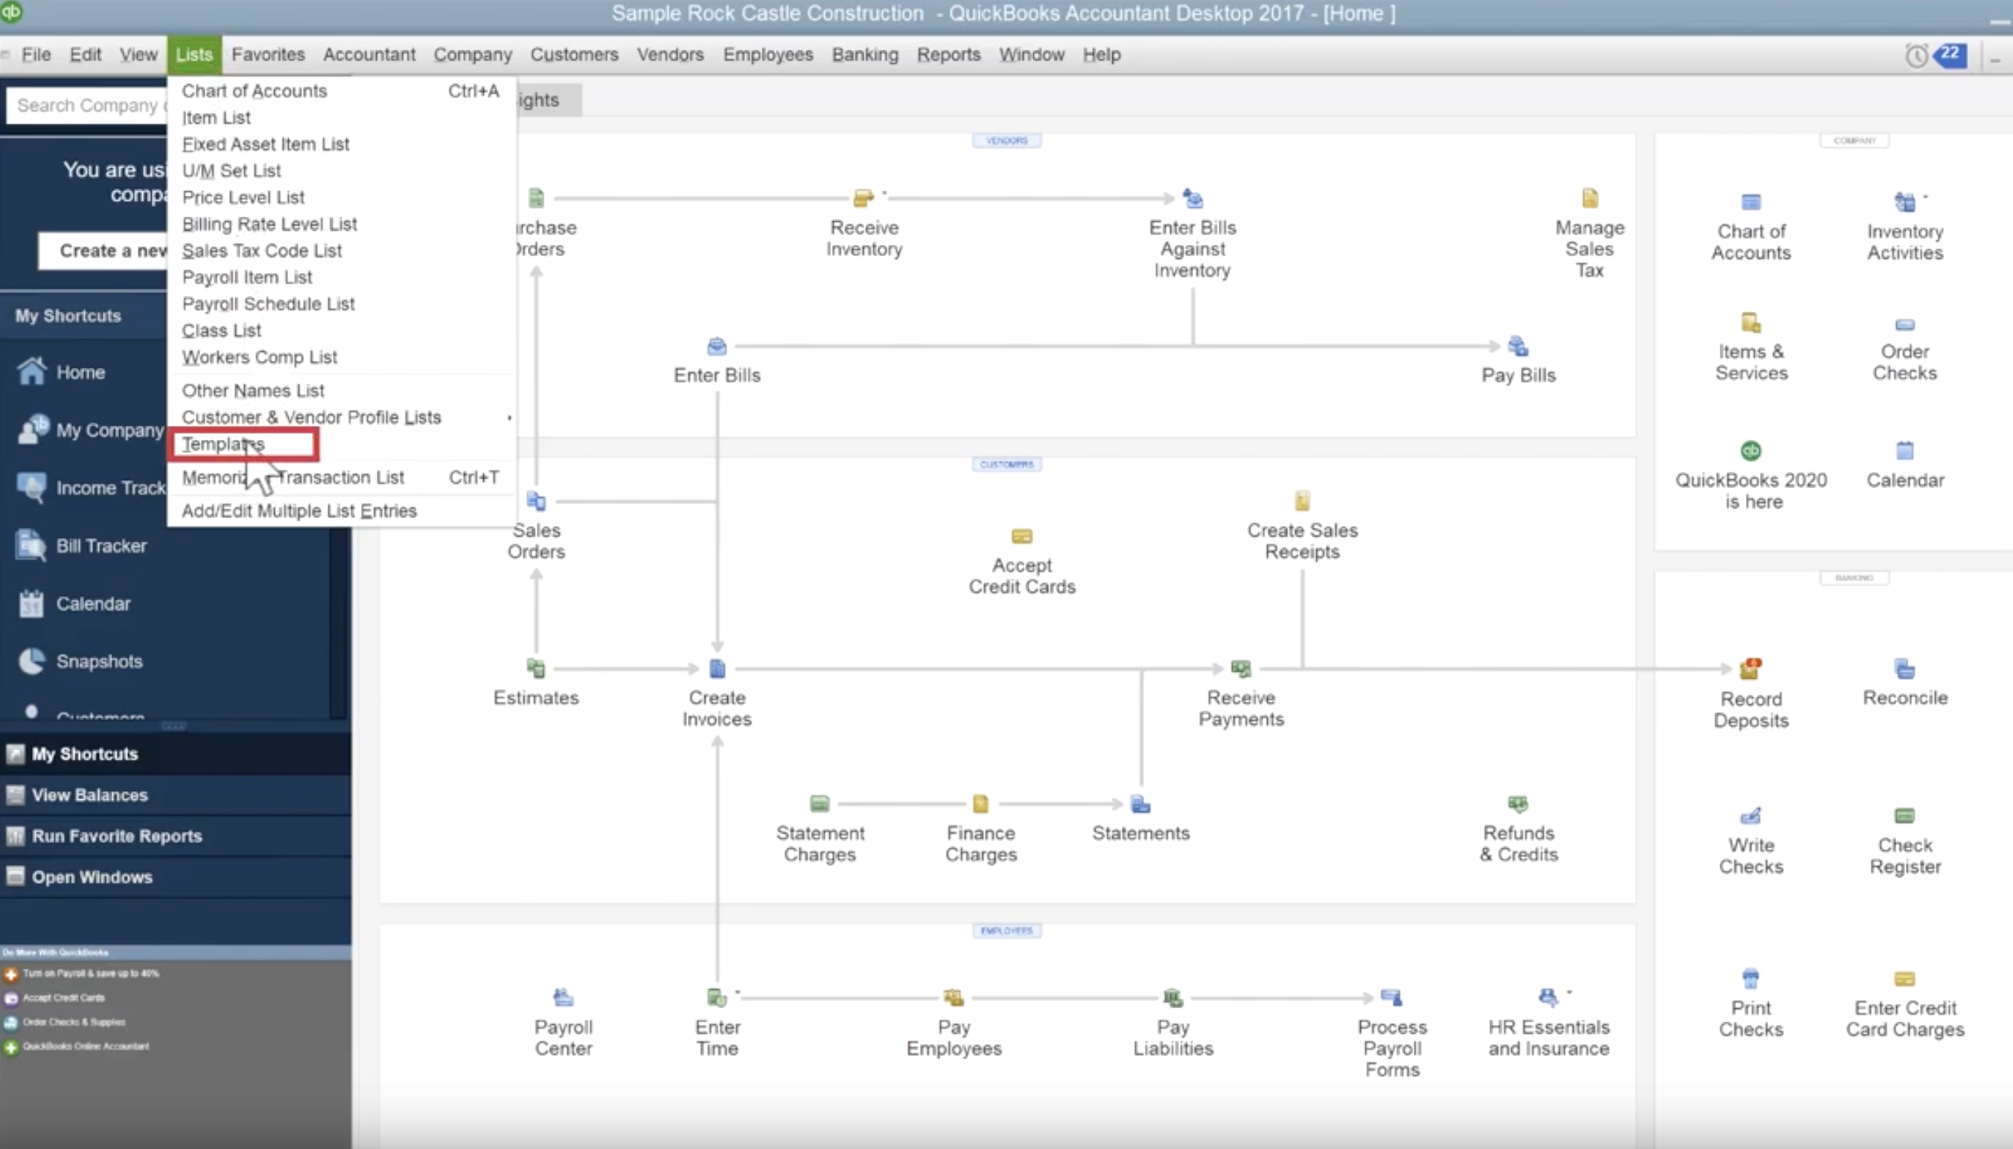Click the Bill Tracker shortcut link
This screenshot has width=2013, height=1149.
tap(100, 545)
